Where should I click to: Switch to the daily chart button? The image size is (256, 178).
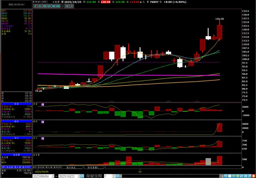(x=63, y=6)
